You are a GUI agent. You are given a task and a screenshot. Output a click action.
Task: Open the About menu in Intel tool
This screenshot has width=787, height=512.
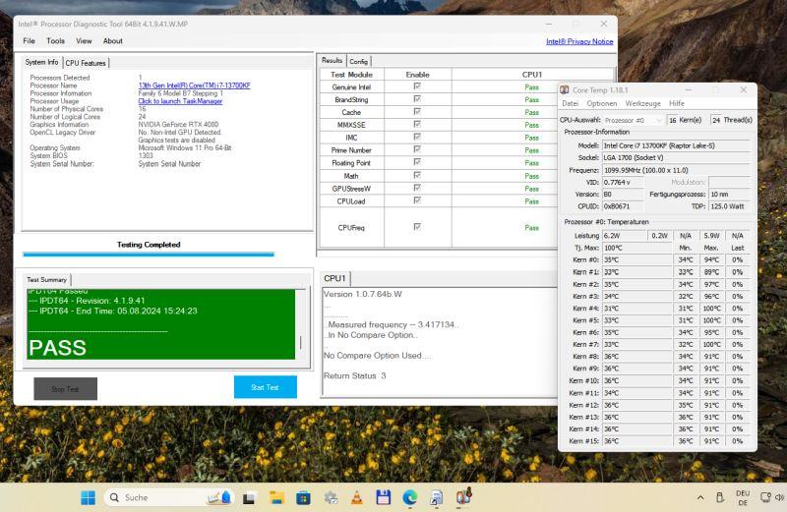112,41
